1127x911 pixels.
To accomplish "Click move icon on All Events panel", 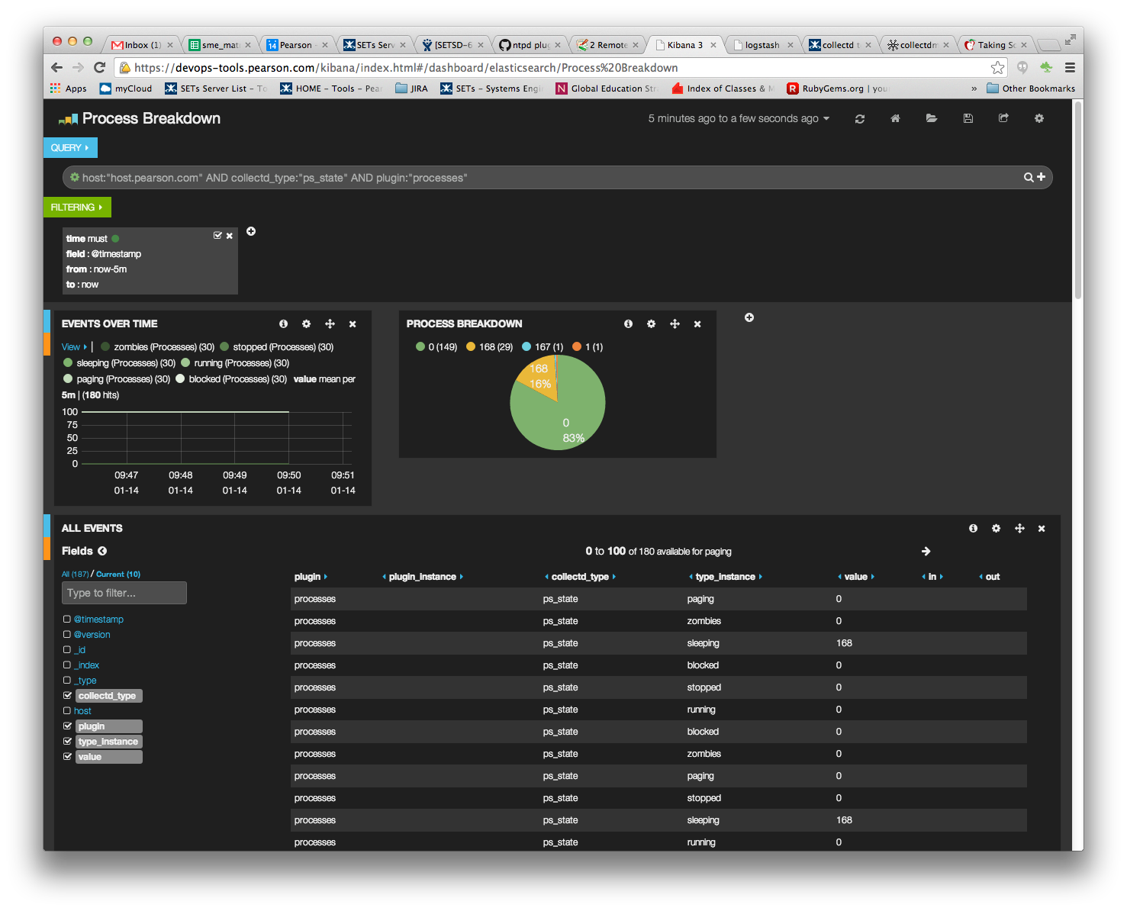I will [x=1019, y=528].
